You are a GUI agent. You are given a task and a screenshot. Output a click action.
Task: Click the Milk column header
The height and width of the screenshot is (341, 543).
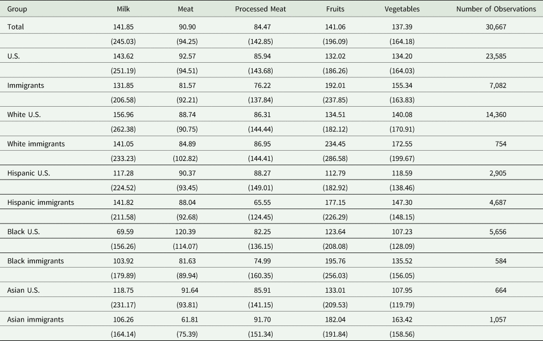(123, 9)
